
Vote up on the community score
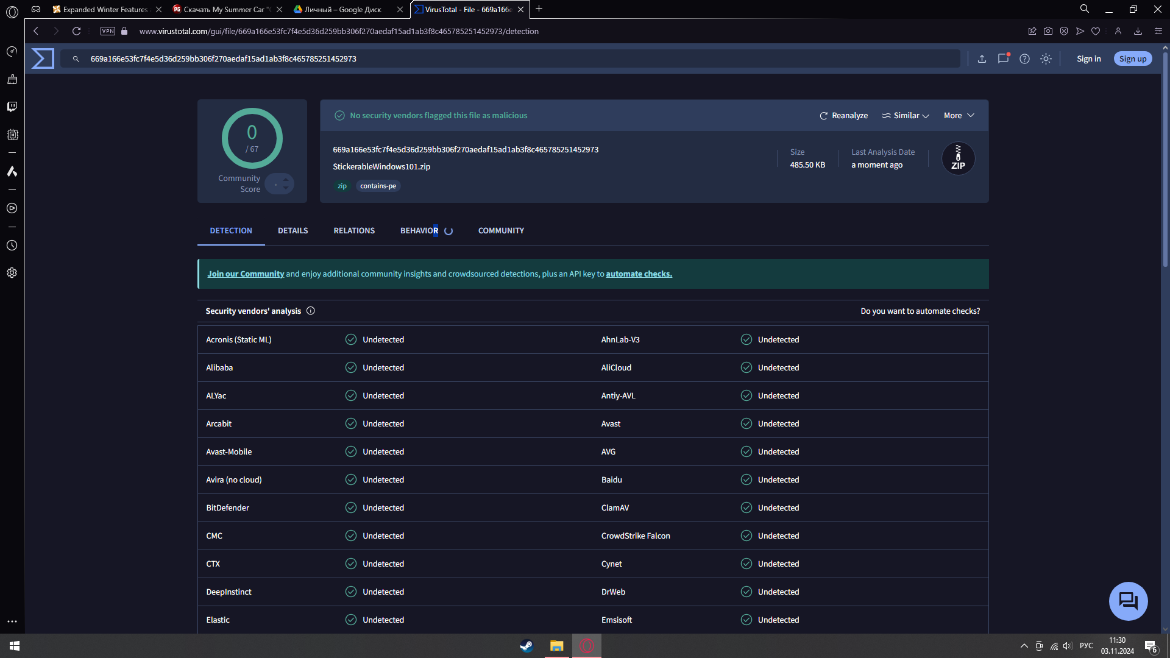[x=286, y=179]
